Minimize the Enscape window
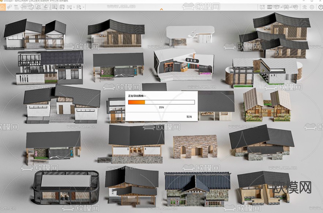 (304, 1)
